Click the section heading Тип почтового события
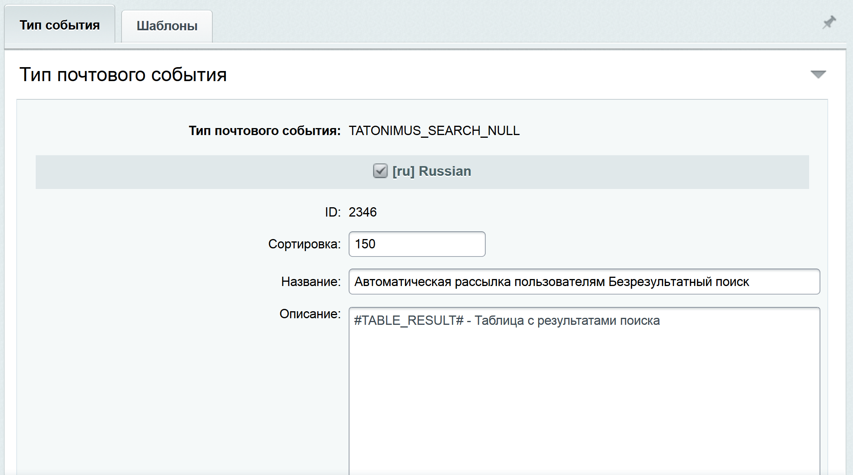 (123, 75)
